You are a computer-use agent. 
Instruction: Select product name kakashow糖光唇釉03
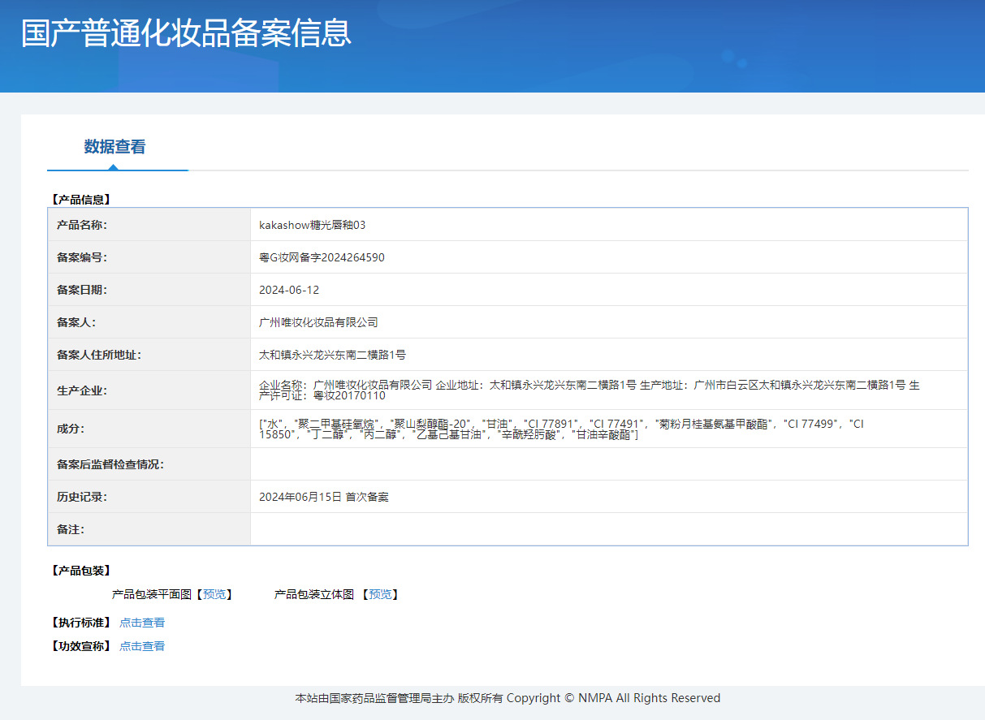[313, 225]
